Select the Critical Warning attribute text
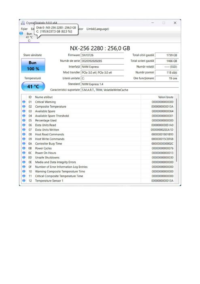Screen dimensions: 200x284 tap(45, 102)
